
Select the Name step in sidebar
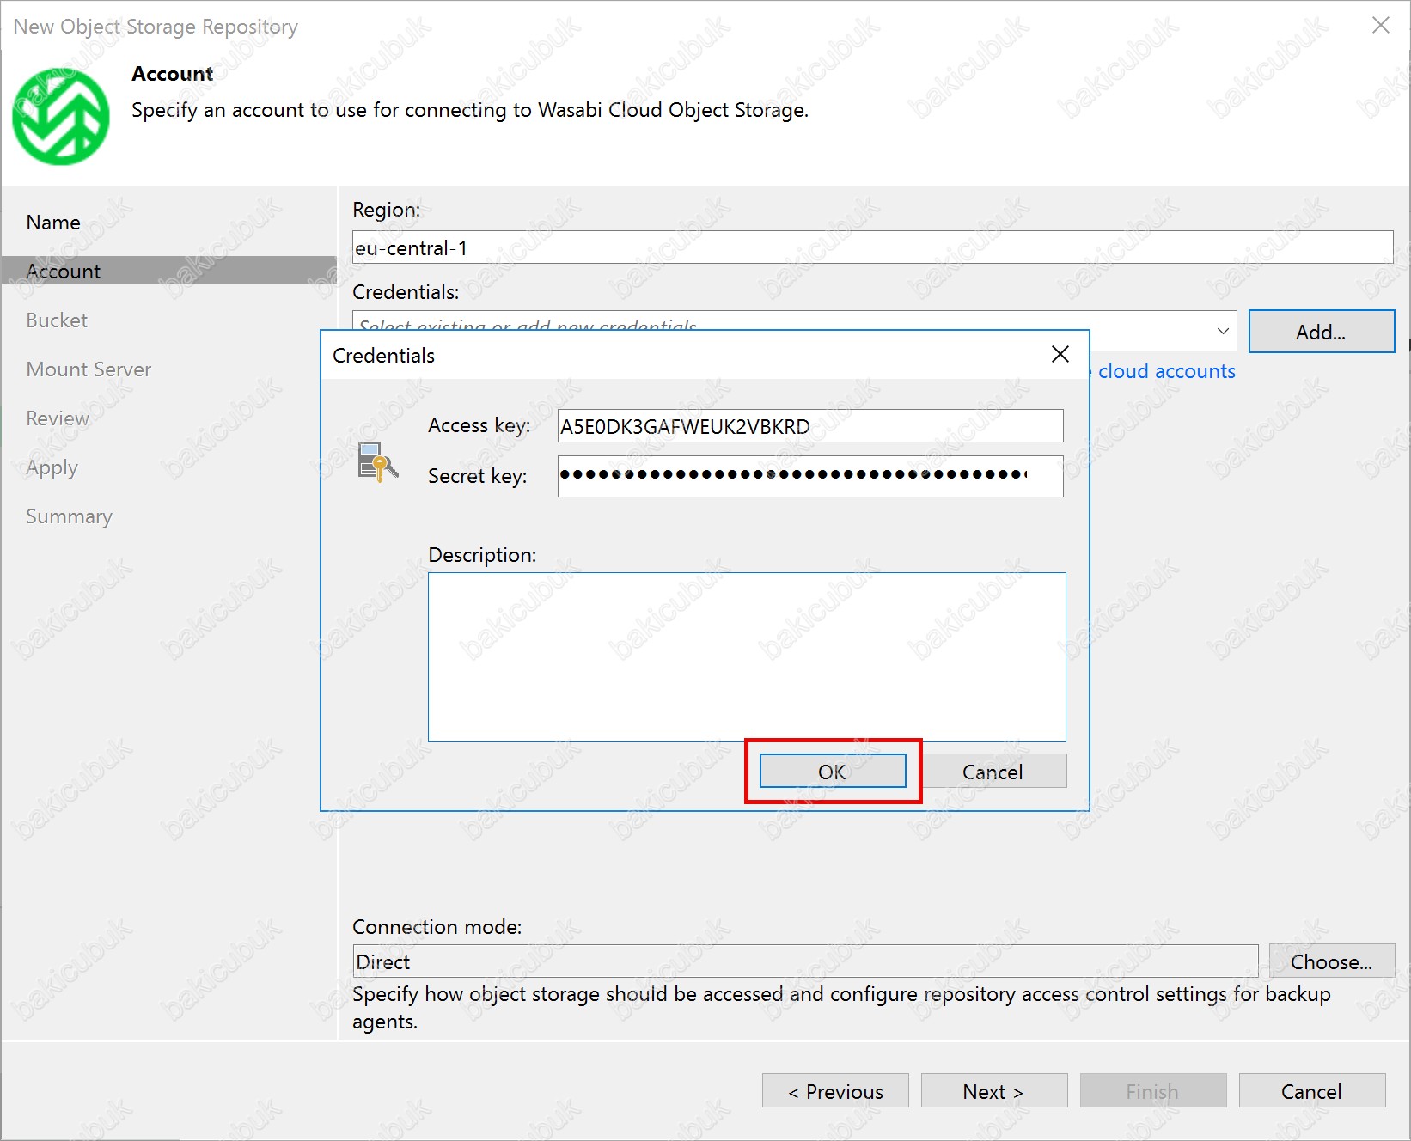coord(53,223)
